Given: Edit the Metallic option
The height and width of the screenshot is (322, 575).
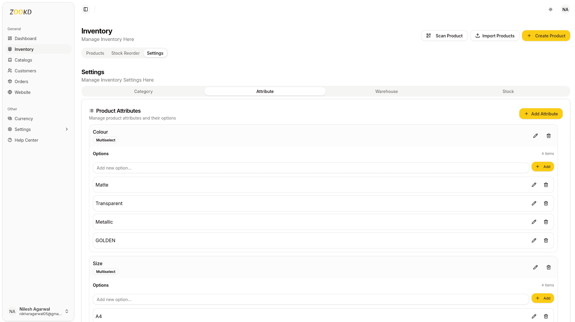Looking at the screenshot, I should coord(534,222).
